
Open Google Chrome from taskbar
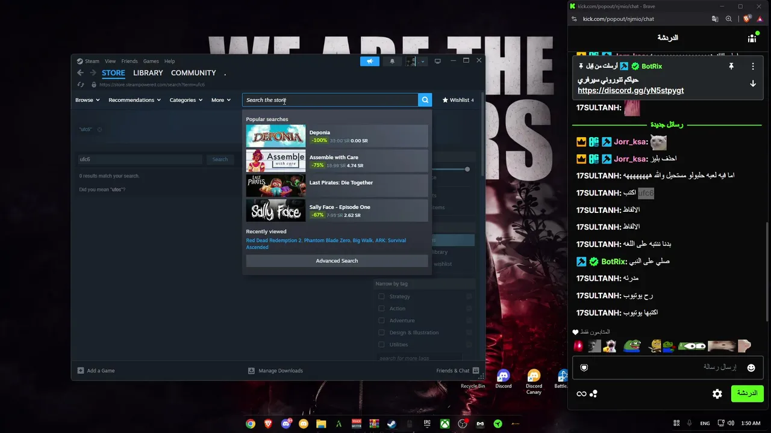pos(251,423)
